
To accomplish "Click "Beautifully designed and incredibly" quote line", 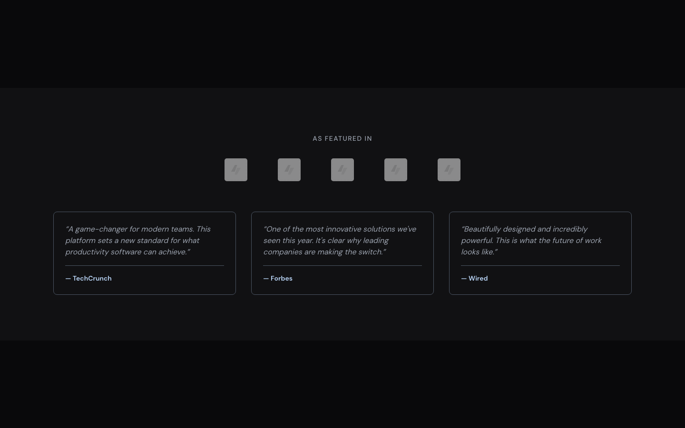I will tap(524, 229).
